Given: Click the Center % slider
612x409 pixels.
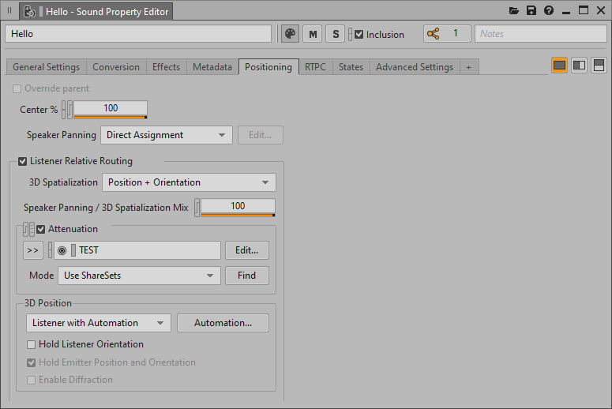Looking at the screenshot, I should click(x=111, y=109).
